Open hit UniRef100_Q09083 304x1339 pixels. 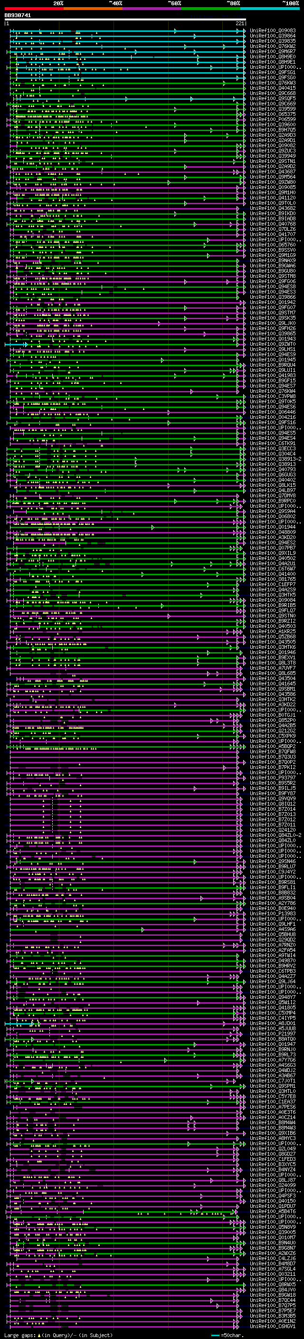273,31
